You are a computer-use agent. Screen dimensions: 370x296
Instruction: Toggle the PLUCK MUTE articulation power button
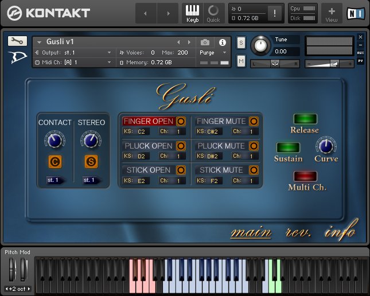coord(254,146)
